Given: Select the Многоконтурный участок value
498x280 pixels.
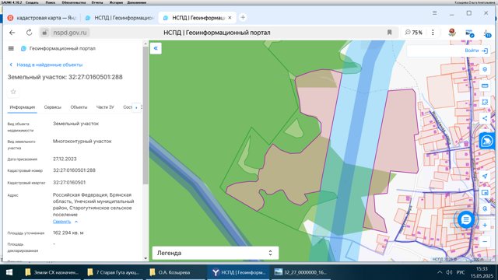Looking at the screenshot, I should [x=82, y=142].
